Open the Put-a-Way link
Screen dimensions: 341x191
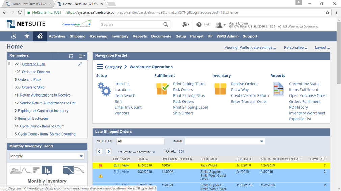coord(240,90)
